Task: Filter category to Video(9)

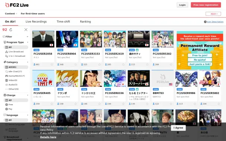Action: [11, 80]
